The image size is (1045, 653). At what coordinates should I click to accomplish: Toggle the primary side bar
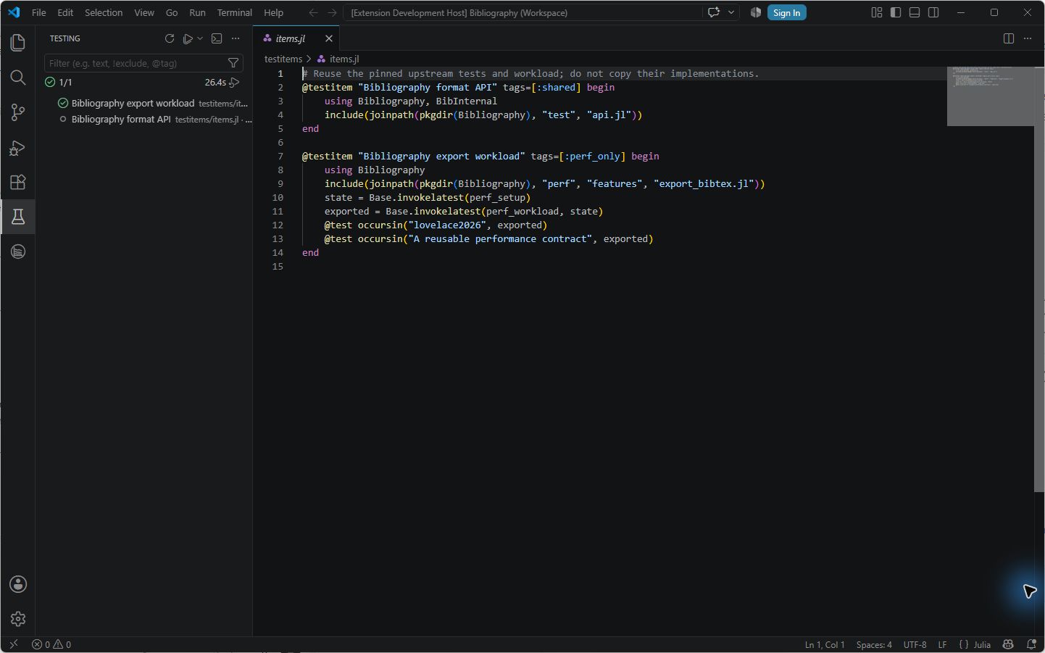coord(896,12)
